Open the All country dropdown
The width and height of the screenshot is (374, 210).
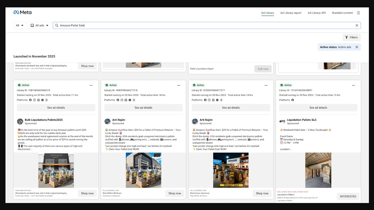tap(19, 25)
